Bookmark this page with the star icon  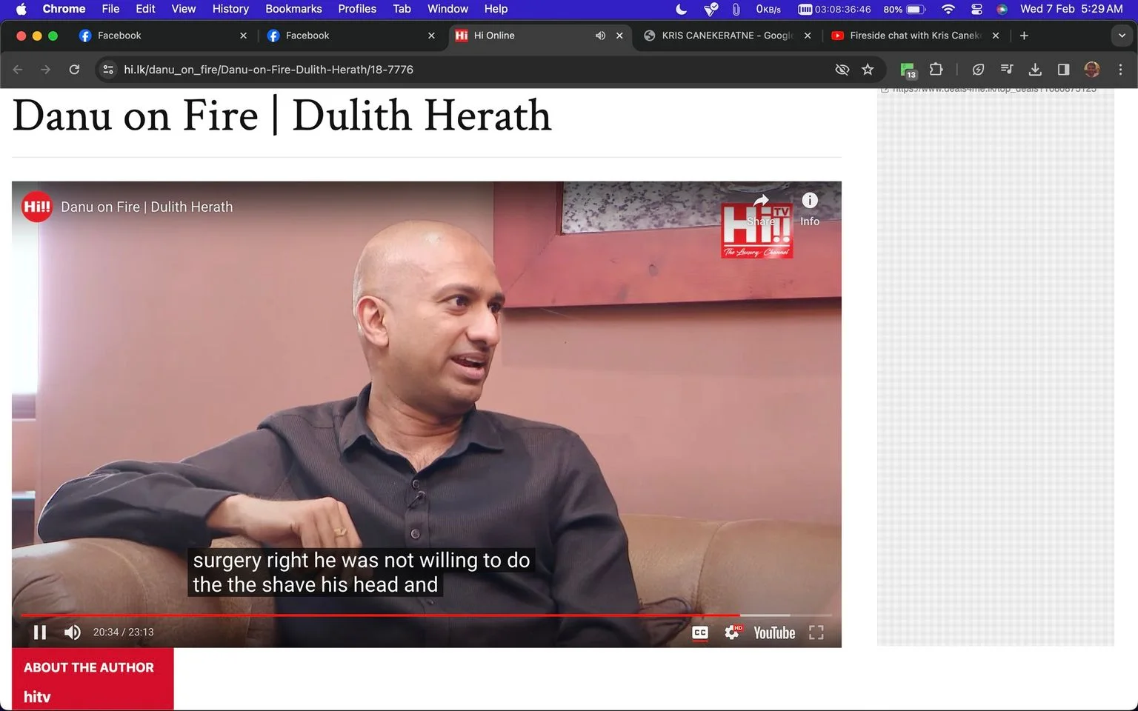click(x=868, y=70)
